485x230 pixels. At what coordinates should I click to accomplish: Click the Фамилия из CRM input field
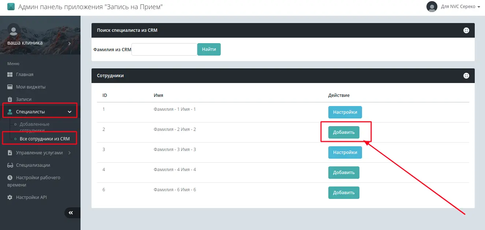(x=164, y=49)
